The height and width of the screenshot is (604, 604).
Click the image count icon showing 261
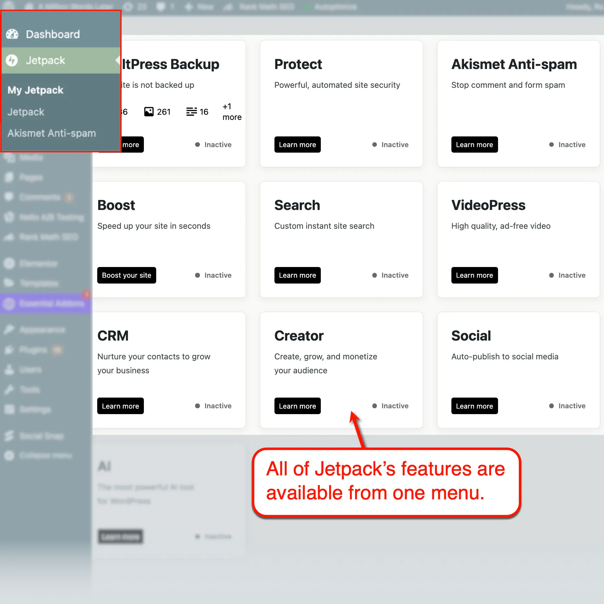(149, 112)
